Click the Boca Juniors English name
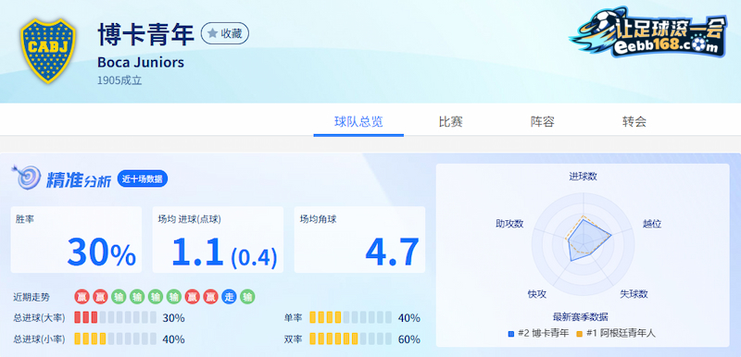Viewport: 741px width, 357px height. click(141, 62)
